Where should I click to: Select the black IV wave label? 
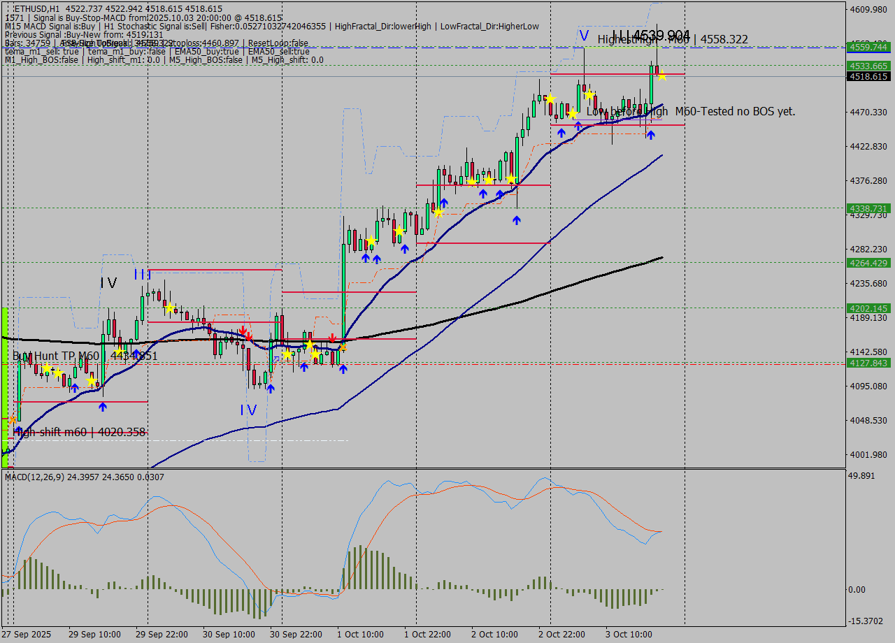108,283
